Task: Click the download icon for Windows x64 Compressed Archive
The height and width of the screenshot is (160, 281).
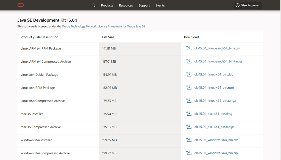Action: click(x=189, y=153)
